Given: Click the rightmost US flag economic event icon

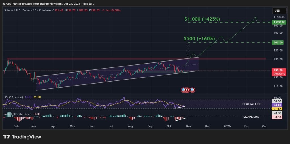Looking at the screenshot, I should [x=193, y=90].
